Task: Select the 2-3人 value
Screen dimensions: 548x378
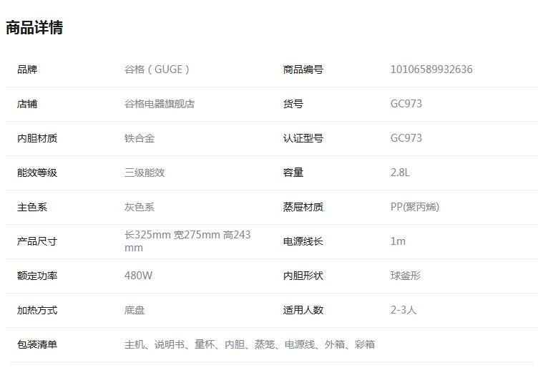Action: click(403, 310)
